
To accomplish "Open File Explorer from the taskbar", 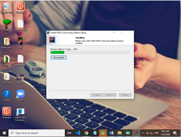I will (120, 133).
